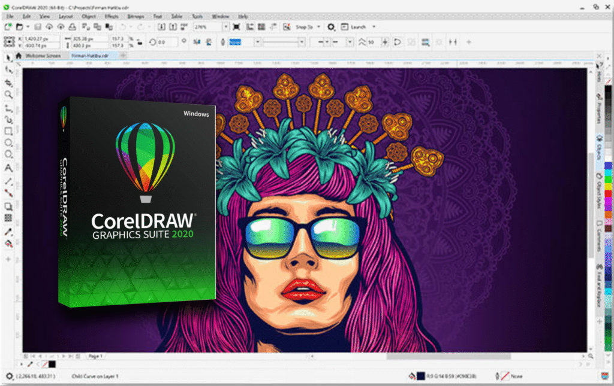
Task: Toggle full-screen preview
Action: [x=236, y=26]
